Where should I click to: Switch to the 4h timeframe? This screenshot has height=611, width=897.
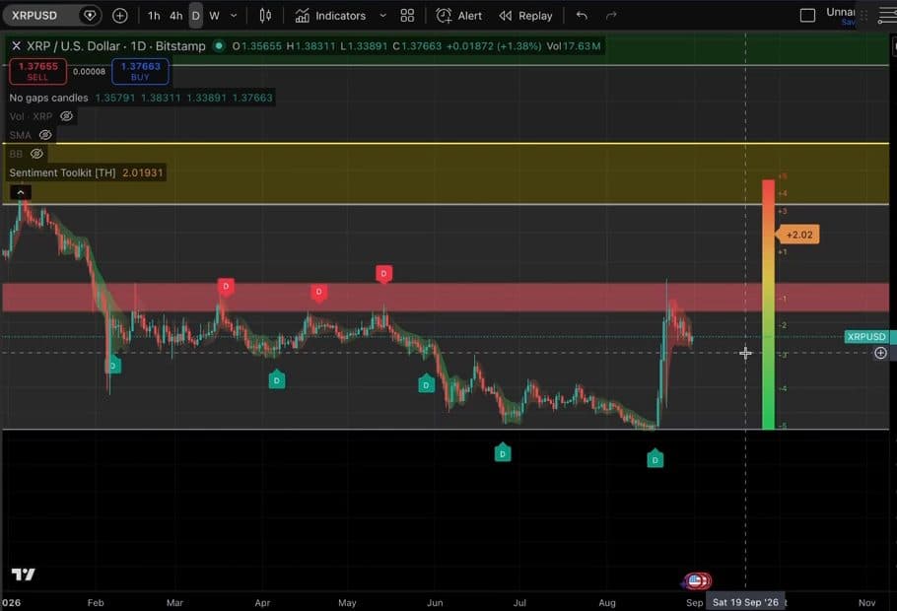tap(175, 16)
